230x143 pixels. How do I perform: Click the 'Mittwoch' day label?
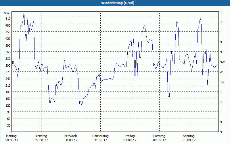(70, 136)
